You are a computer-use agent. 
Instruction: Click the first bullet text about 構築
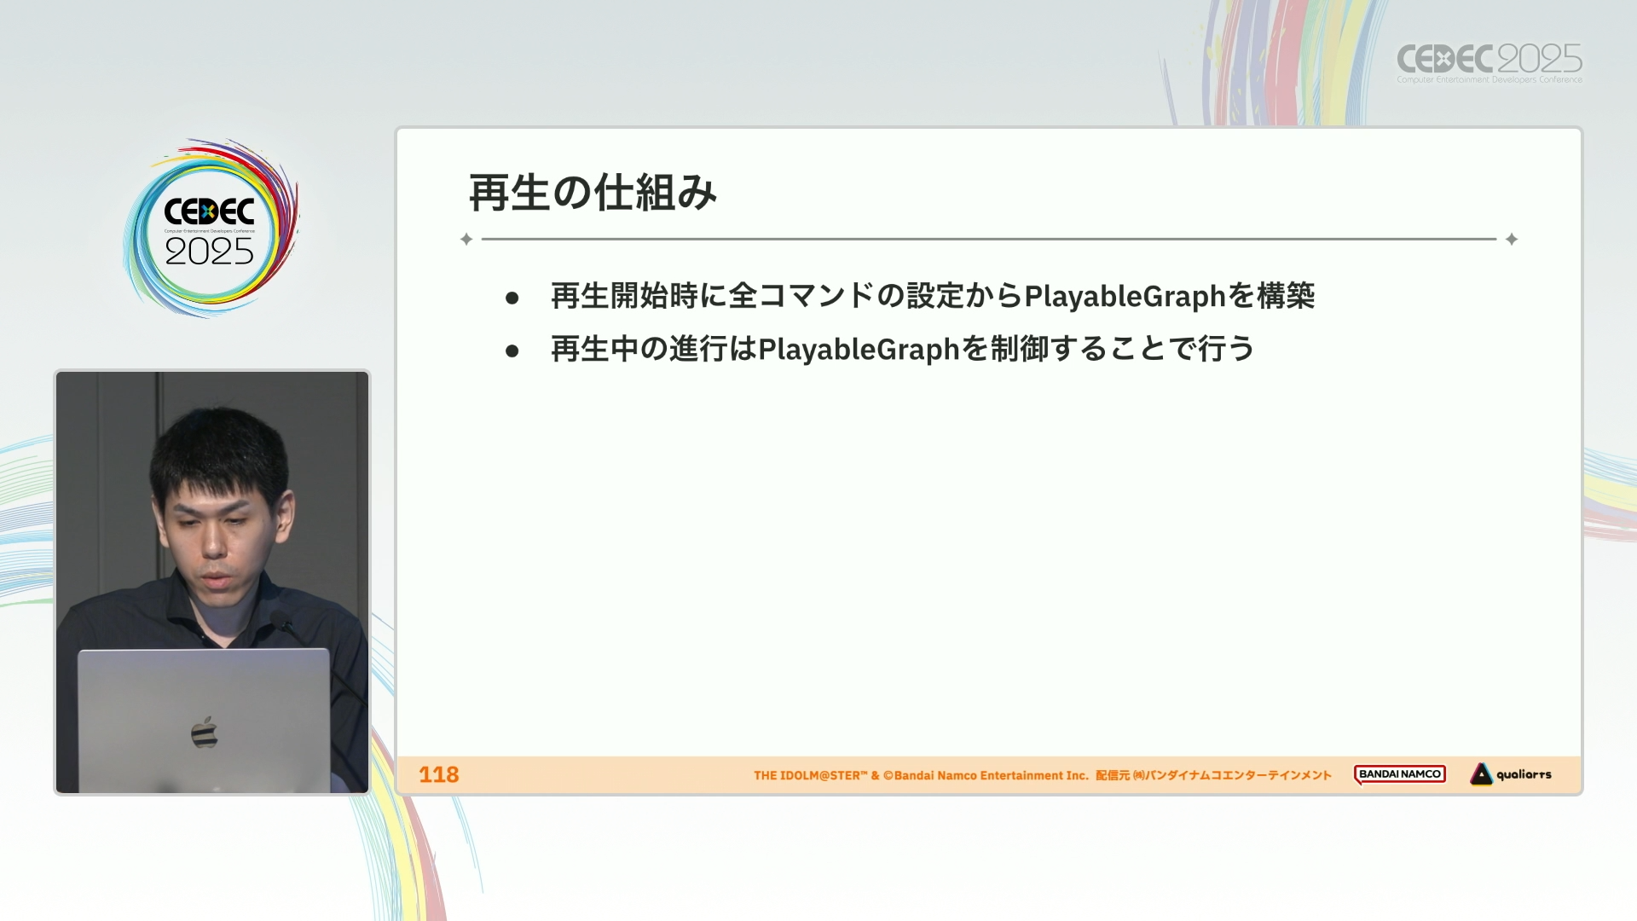click(932, 296)
